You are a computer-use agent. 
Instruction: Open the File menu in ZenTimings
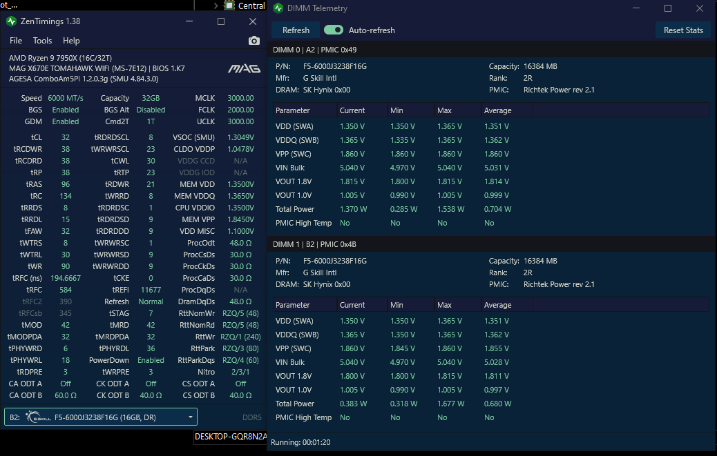[x=16, y=41]
